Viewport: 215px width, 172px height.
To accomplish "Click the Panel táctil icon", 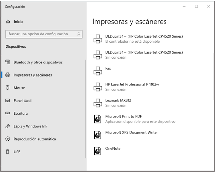I will [7, 100].
